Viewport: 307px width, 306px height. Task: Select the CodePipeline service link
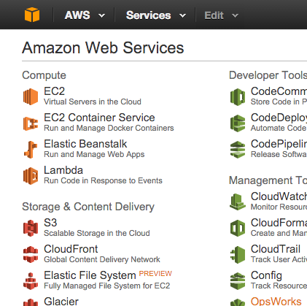coord(279,144)
